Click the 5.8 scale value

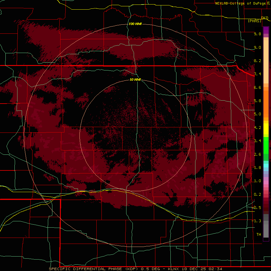(x=257, y=101)
